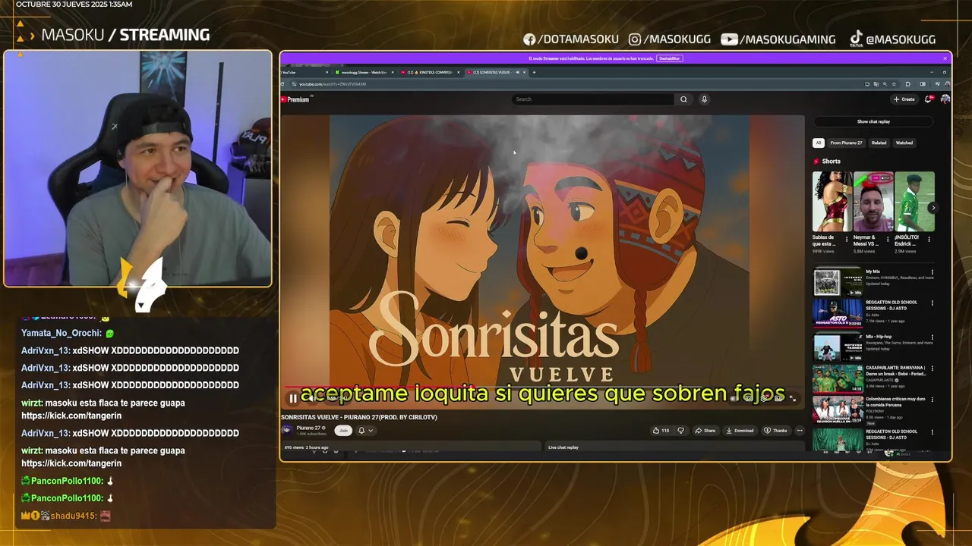Image resolution: width=972 pixels, height=546 pixels.
Task: Open options menu for My Mix
Action: pyautogui.click(x=933, y=272)
